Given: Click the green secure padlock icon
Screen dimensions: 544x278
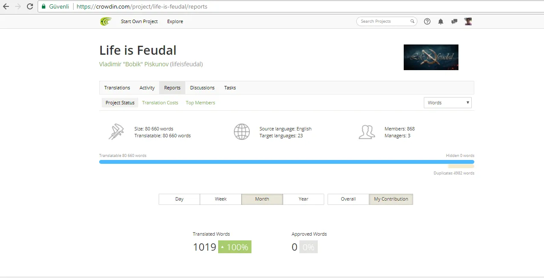Looking at the screenshot, I should coord(44,6).
